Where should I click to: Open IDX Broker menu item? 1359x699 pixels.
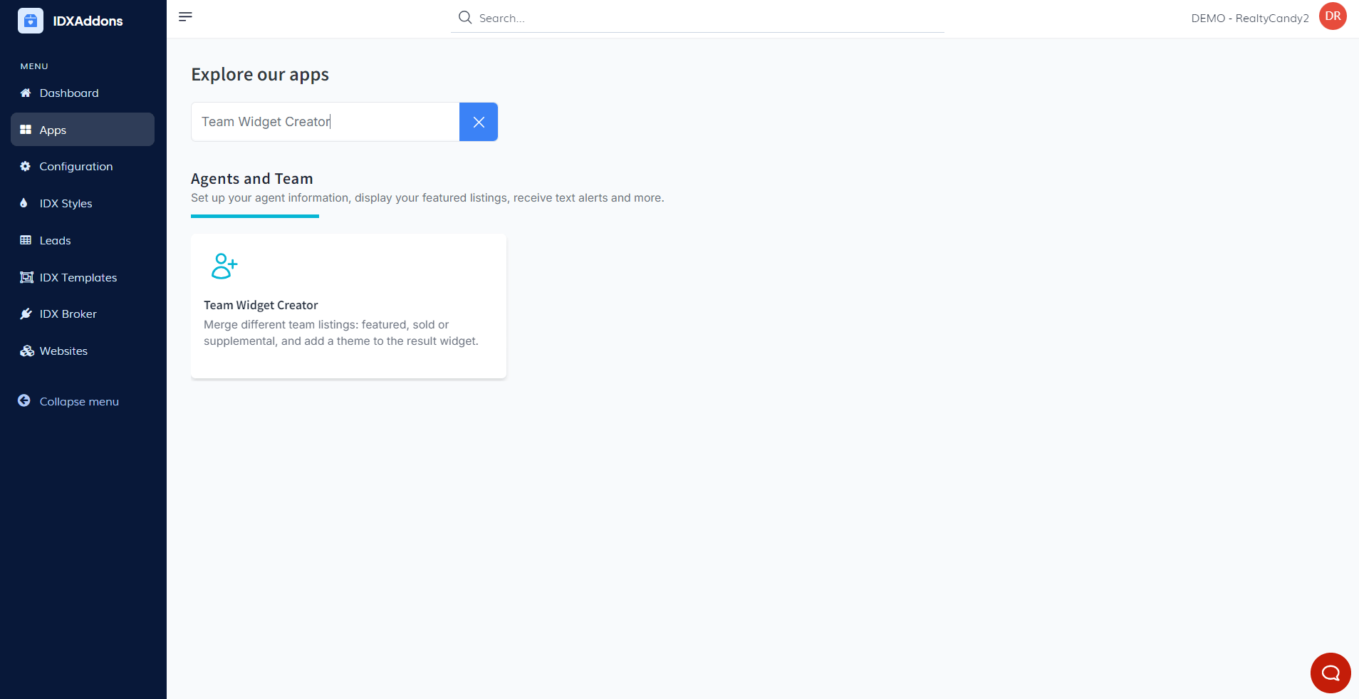tap(68, 314)
